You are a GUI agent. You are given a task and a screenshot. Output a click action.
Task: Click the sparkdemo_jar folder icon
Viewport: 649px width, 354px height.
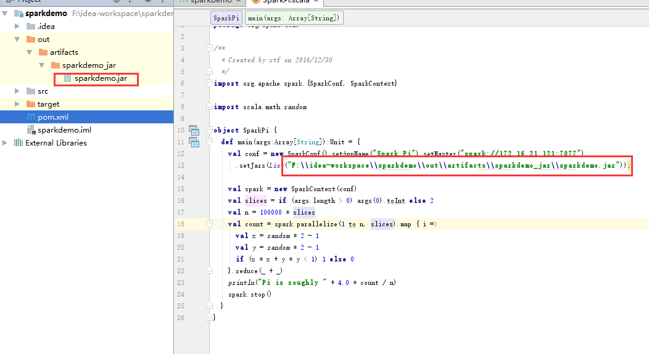(56, 65)
